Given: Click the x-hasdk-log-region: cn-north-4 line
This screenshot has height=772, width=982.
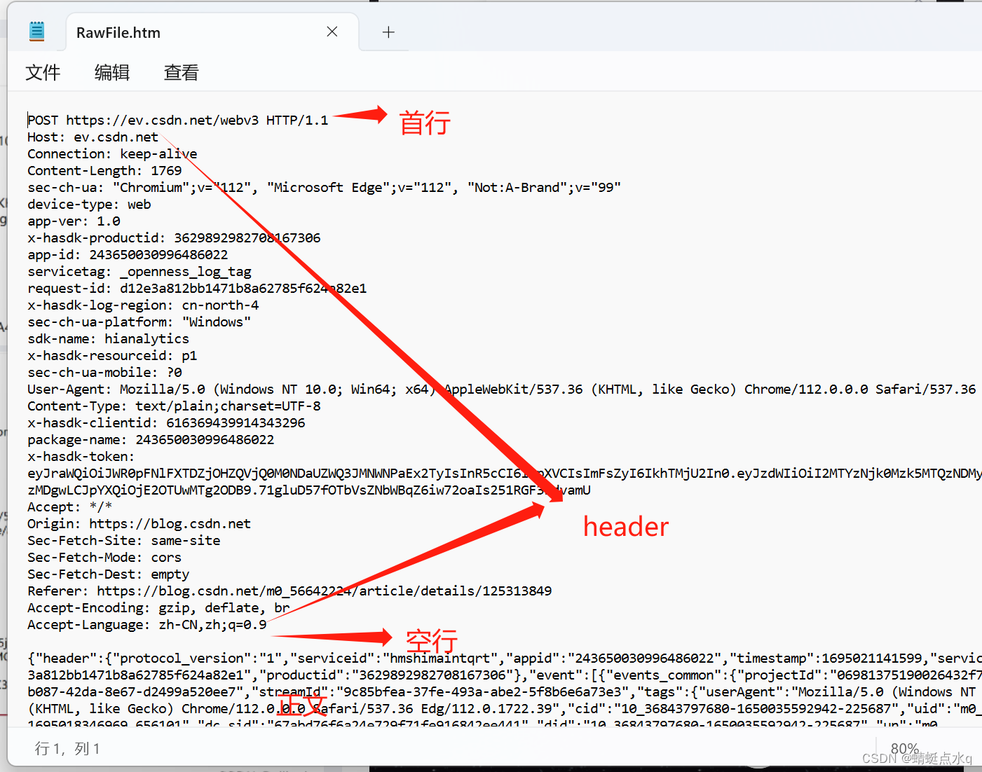Looking at the screenshot, I should (143, 305).
